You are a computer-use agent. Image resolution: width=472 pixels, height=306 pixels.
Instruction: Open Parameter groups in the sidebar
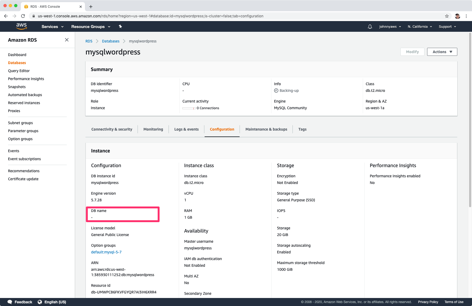23,131
